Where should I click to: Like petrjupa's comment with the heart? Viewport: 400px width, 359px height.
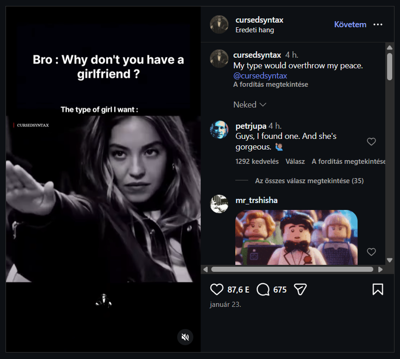(x=371, y=142)
